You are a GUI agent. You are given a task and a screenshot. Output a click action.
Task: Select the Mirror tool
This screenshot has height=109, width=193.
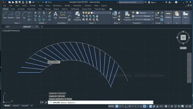pos(40,16)
